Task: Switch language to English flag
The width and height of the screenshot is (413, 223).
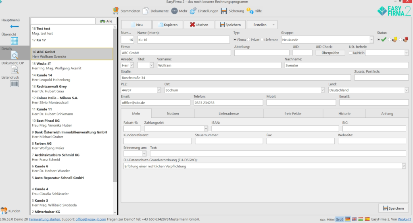Action: [x=354, y=219]
